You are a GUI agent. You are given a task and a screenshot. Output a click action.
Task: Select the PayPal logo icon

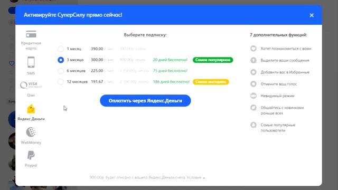point(31,155)
